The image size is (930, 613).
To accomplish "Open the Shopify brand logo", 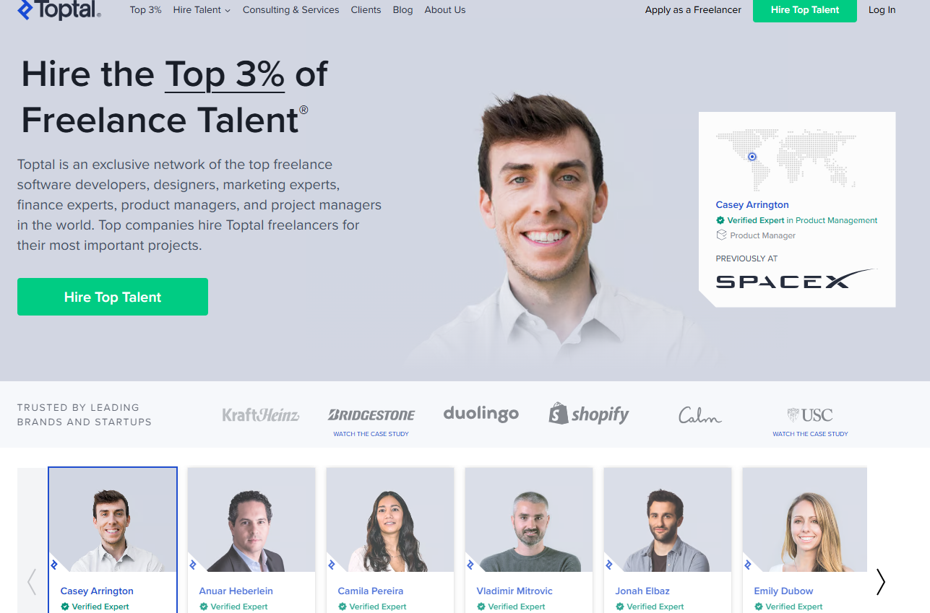I will pyautogui.click(x=589, y=414).
